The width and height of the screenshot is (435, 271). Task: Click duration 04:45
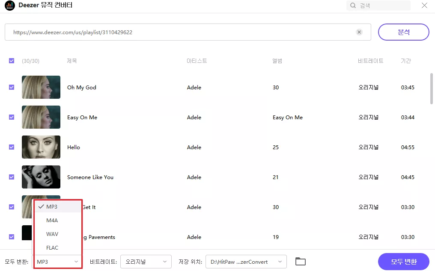click(408, 177)
